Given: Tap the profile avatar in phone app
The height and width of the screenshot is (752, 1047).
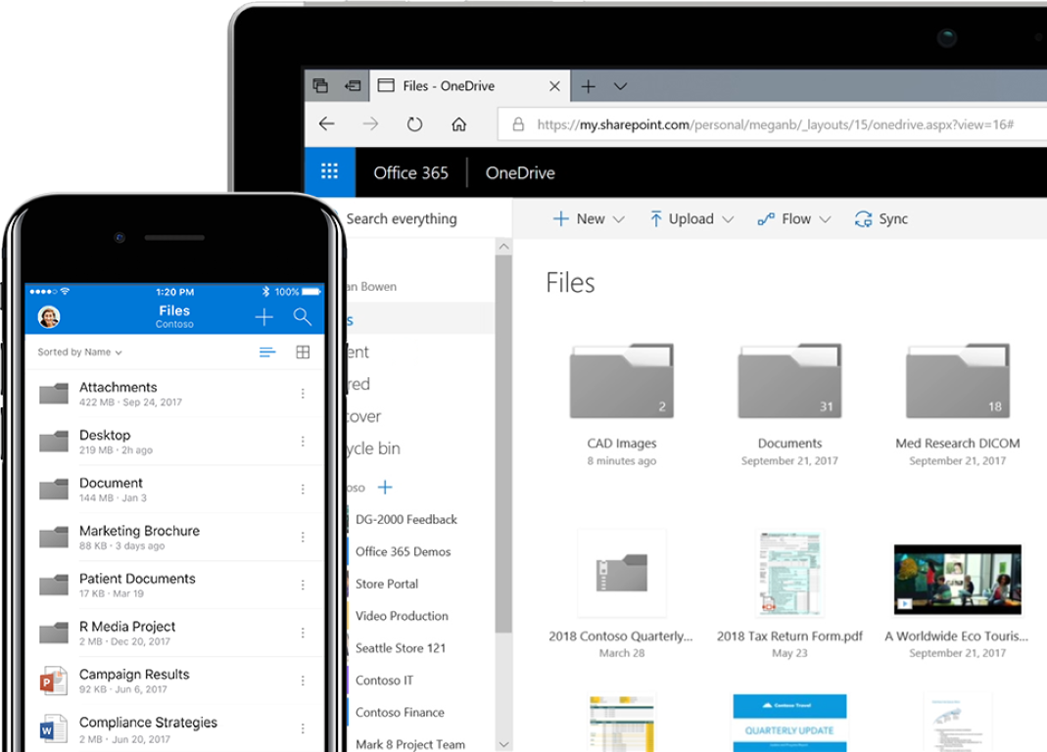Looking at the screenshot, I should [49, 316].
